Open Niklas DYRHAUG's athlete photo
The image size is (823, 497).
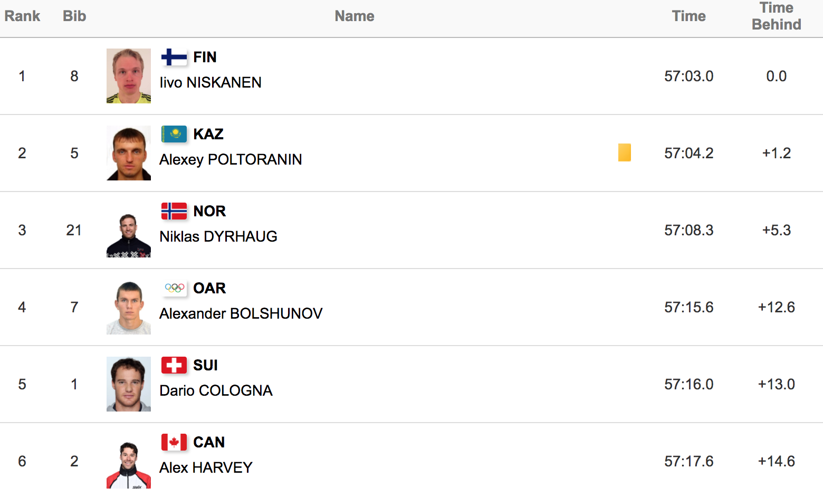click(129, 230)
